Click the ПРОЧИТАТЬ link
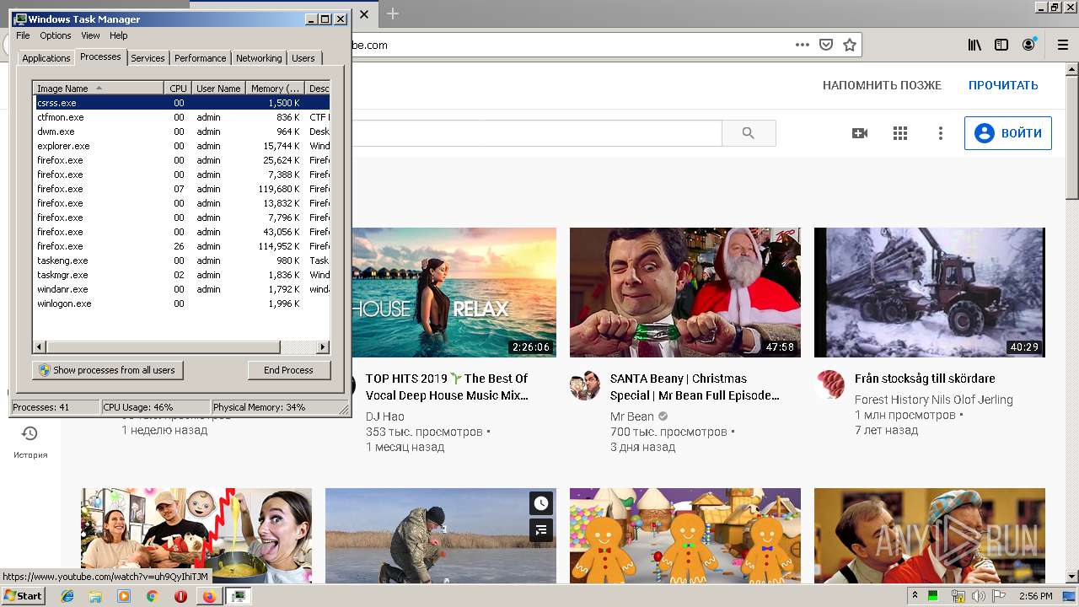The width and height of the screenshot is (1079, 607). pos(1003,85)
